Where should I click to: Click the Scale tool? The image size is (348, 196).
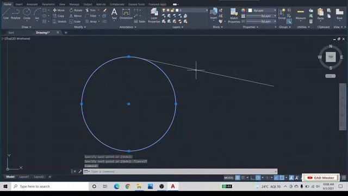coord(75,22)
